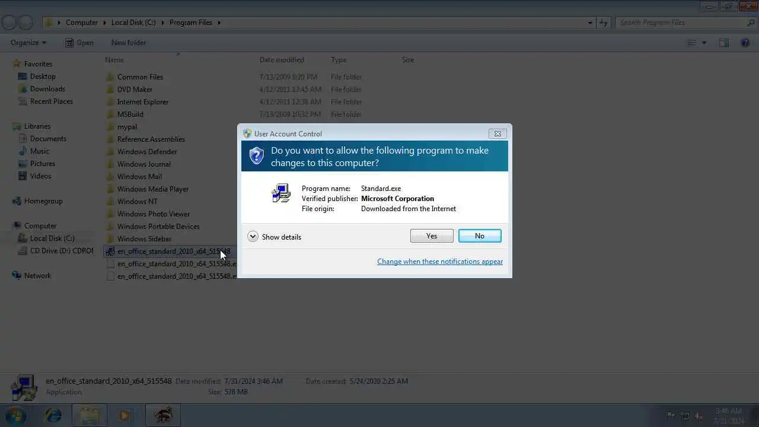Select CD Drive (D:) in navigation pane

(x=62, y=251)
